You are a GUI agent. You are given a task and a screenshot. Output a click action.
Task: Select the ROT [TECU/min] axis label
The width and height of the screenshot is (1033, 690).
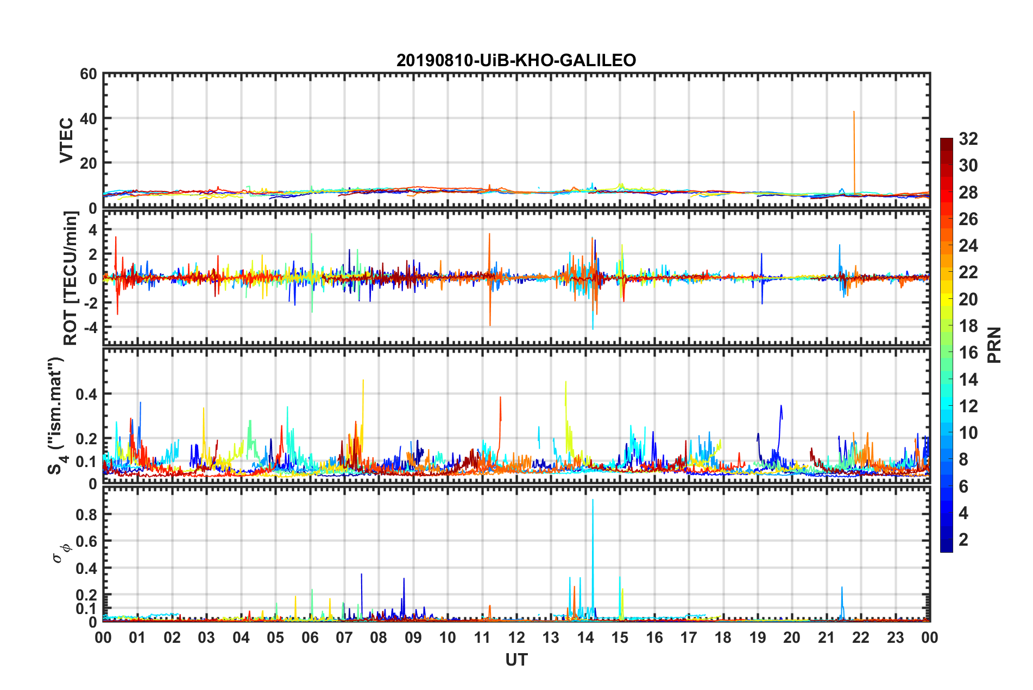coord(71,278)
